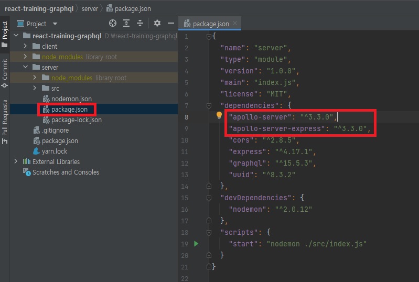Click the yellow lightbulb intention icon
This screenshot has height=282, width=419.
pyautogui.click(x=220, y=116)
